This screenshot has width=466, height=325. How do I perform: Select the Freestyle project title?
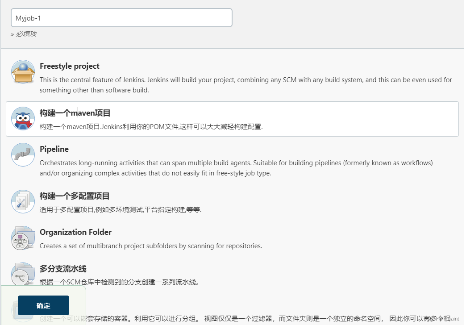click(x=70, y=66)
